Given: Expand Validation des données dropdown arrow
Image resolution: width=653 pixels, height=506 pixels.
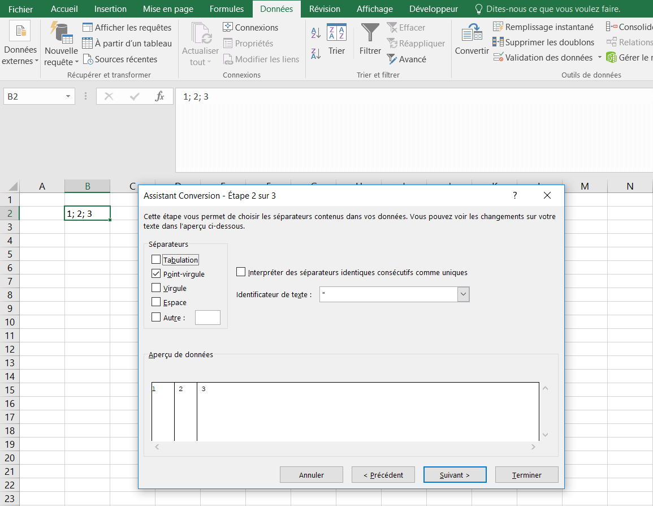Looking at the screenshot, I should pyautogui.click(x=600, y=57).
